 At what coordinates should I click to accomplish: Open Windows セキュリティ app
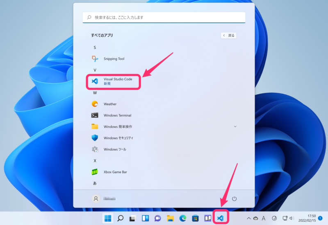(x=163, y=138)
